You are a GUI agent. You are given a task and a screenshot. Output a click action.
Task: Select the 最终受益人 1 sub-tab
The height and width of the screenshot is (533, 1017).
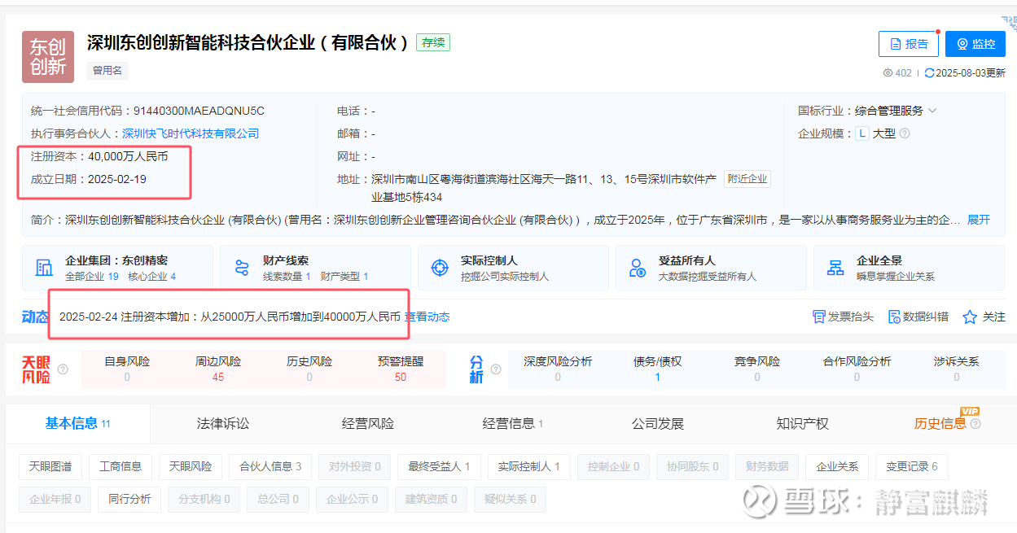click(x=440, y=466)
